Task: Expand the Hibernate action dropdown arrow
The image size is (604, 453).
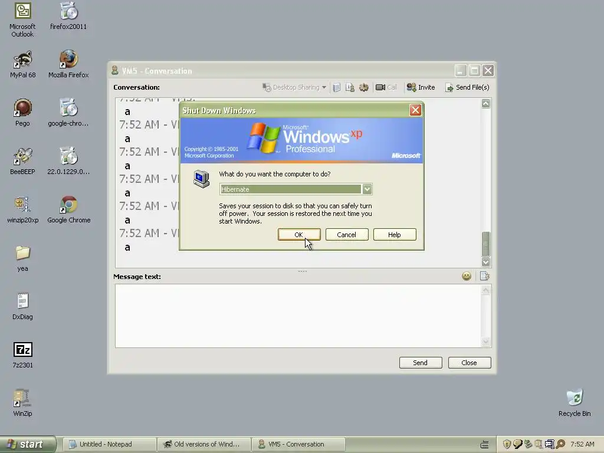Action: click(367, 189)
